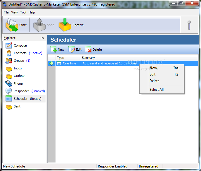The width and height of the screenshot is (201, 171).
Task: Choose Delete from the context menu
Action: [x=162, y=81]
